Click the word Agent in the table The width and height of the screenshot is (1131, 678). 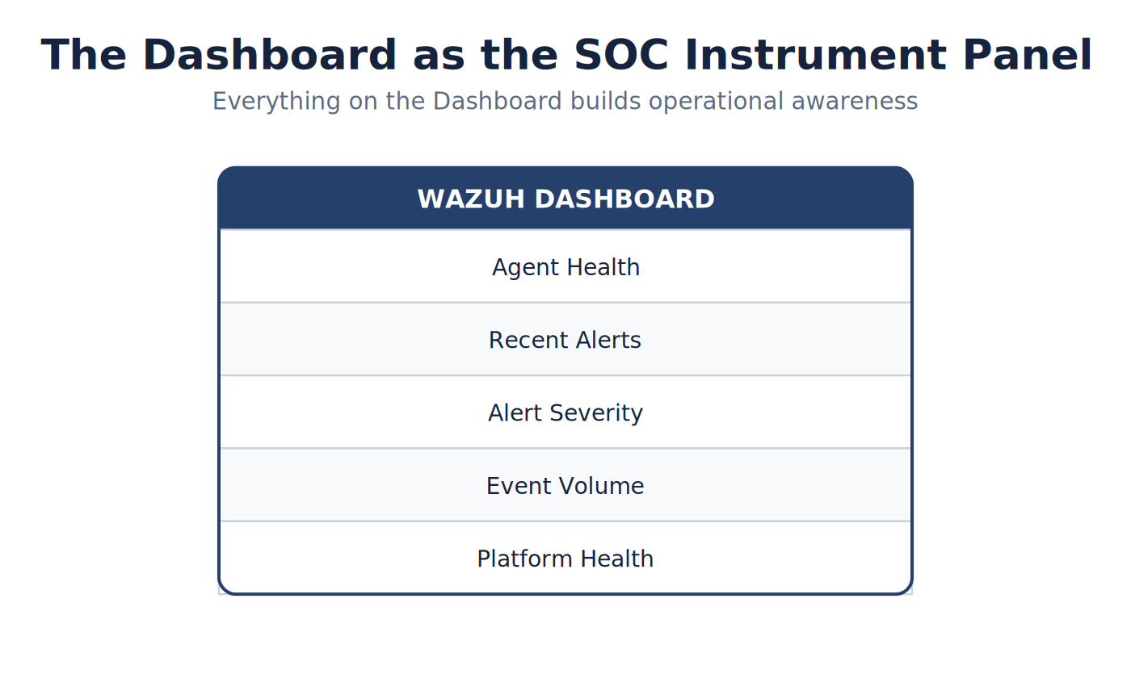pos(518,268)
